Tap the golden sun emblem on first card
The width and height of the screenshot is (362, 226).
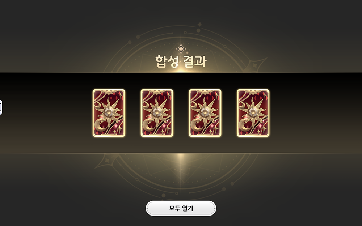pyautogui.click(x=108, y=112)
